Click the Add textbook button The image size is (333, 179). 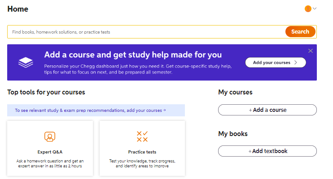[x=267, y=151]
